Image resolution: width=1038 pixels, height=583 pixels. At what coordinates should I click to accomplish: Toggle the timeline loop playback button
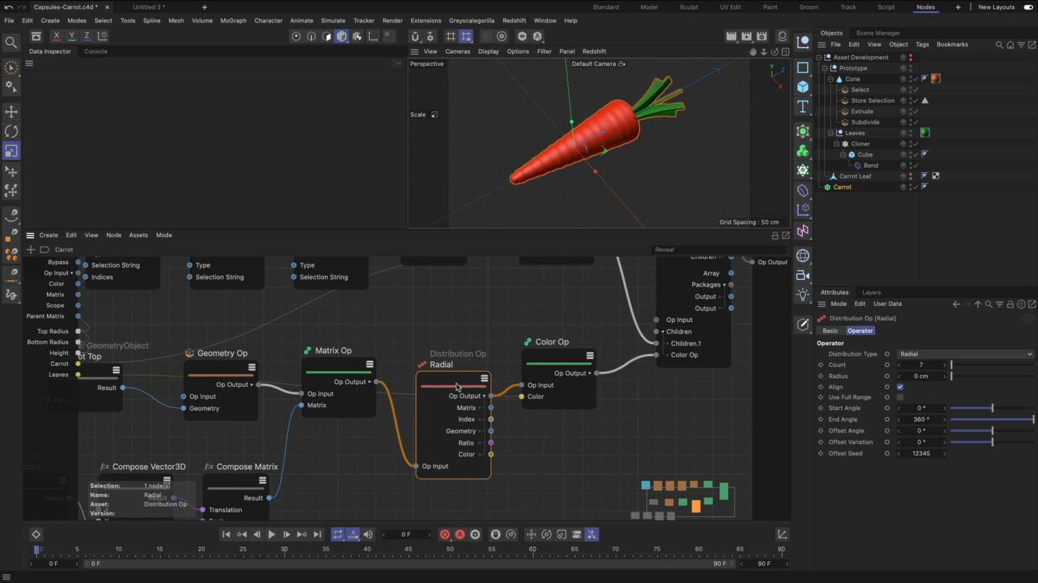337,535
